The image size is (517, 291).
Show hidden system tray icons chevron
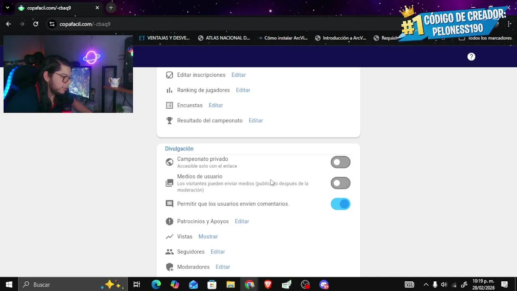(425, 285)
